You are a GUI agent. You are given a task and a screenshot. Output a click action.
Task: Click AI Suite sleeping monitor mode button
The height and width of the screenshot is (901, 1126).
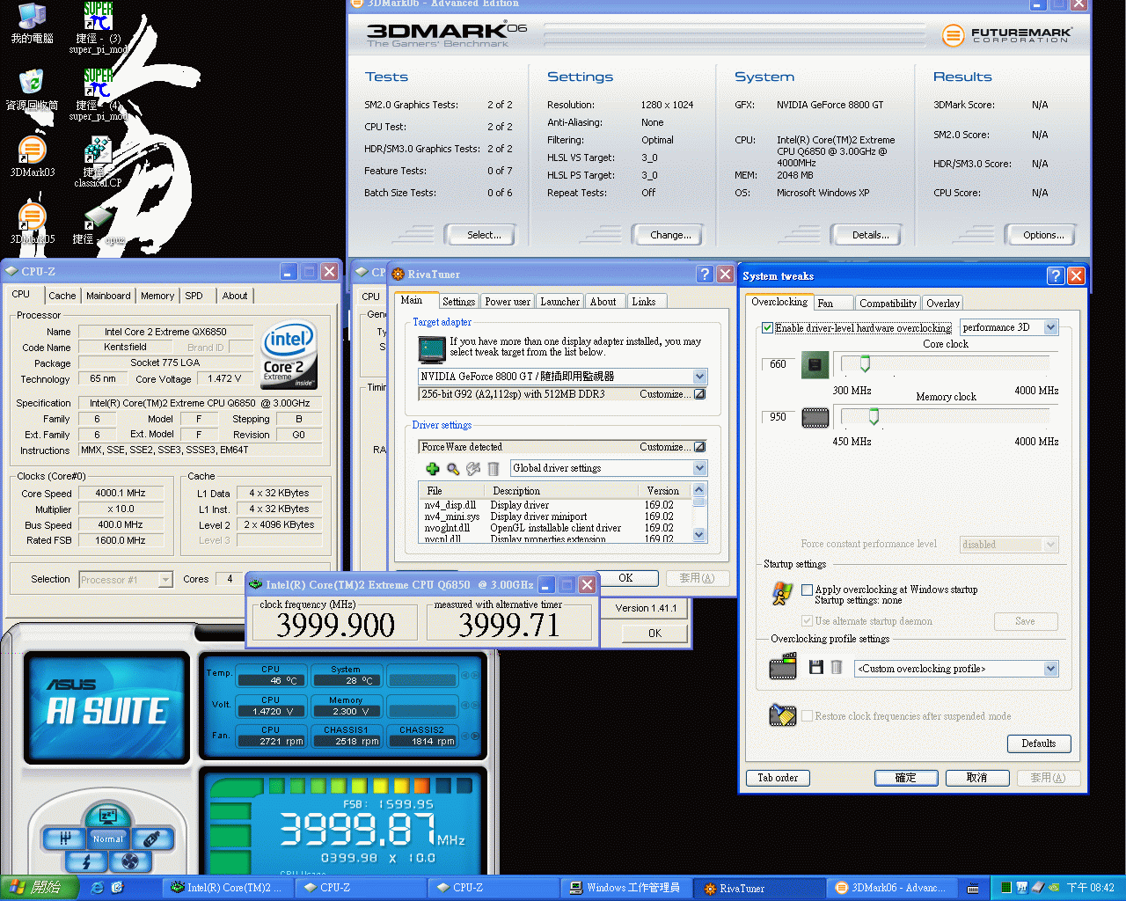pyautogui.click(x=107, y=817)
